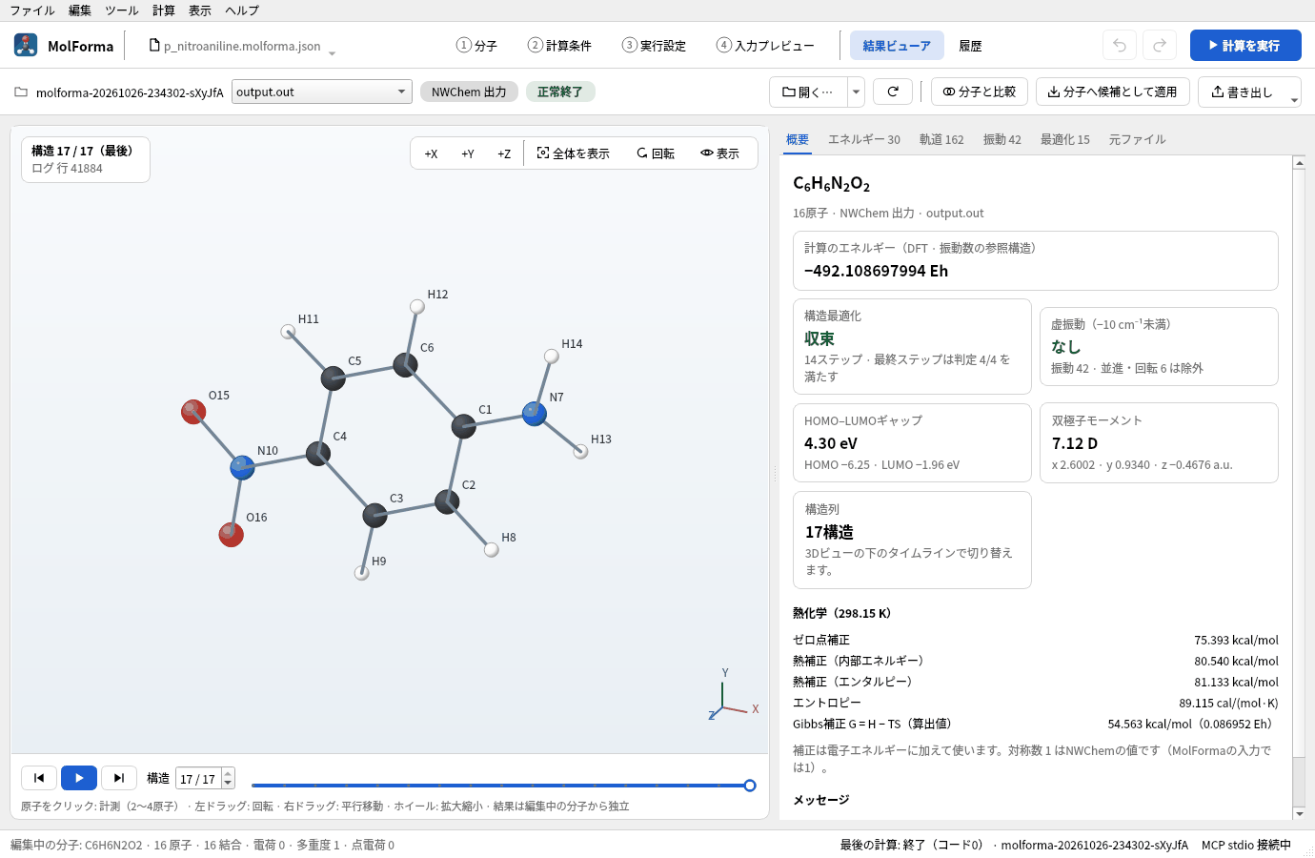Viewport: 1315px width, 858px height.
Task: Go to step 3 実行設定
Action: 654,46
